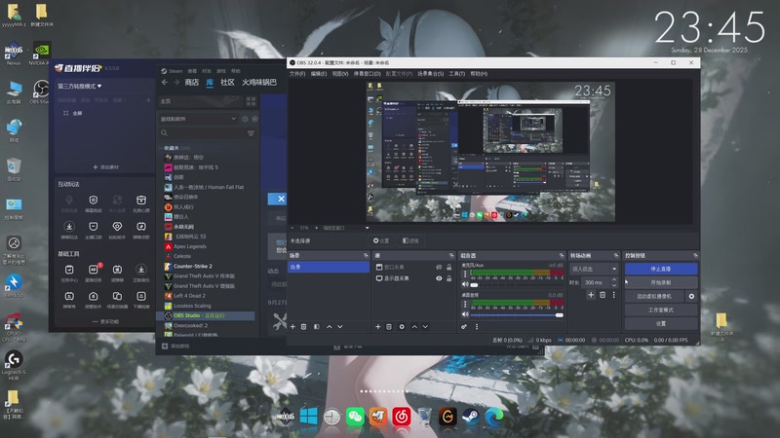
Task: Hide the 显示器采集 source
Action: click(439, 278)
